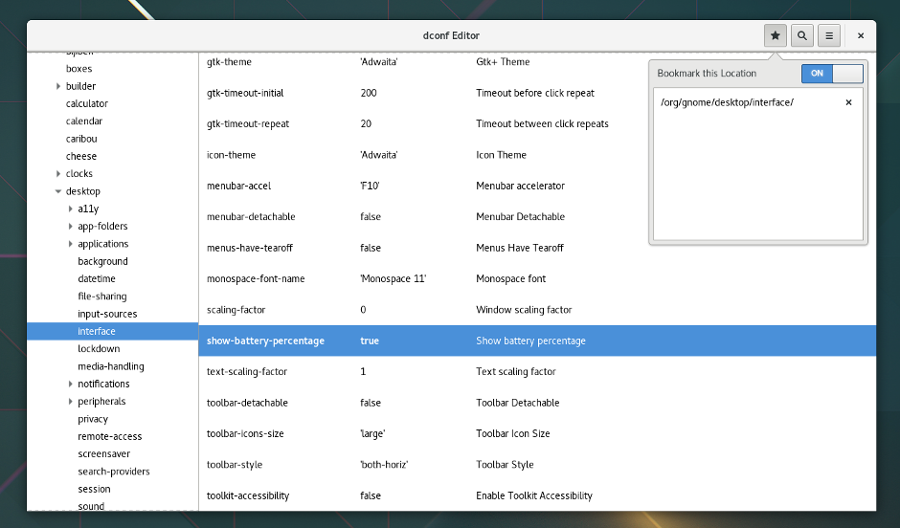Expand the peripherals tree node

pyautogui.click(x=71, y=402)
